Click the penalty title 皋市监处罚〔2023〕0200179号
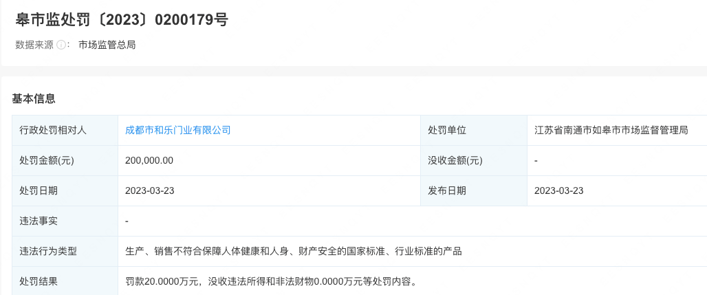Image resolution: width=707 pixels, height=295 pixels. tap(122, 19)
